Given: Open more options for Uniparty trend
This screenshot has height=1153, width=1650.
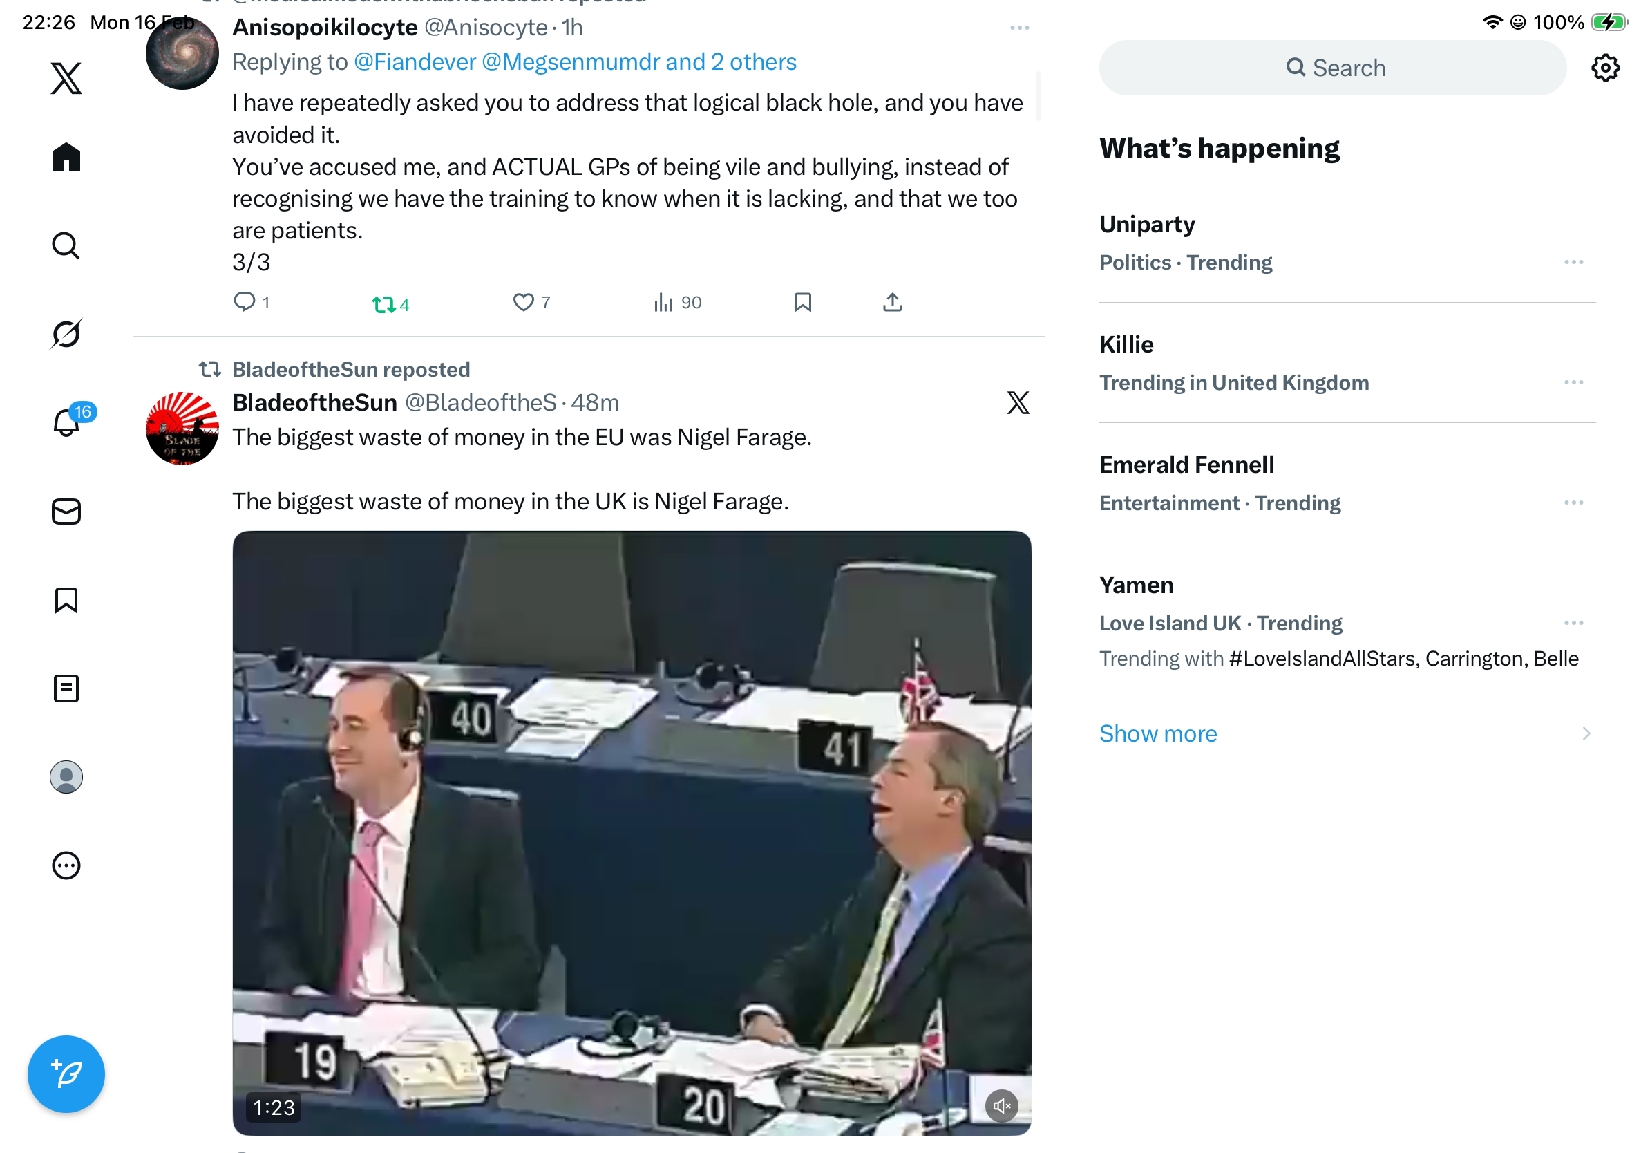Looking at the screenshot, I should coord(1573,263).
